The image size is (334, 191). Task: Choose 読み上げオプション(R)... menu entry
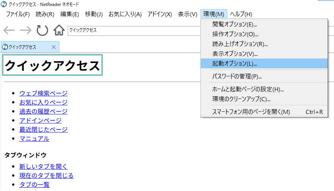tap(264, 44)
